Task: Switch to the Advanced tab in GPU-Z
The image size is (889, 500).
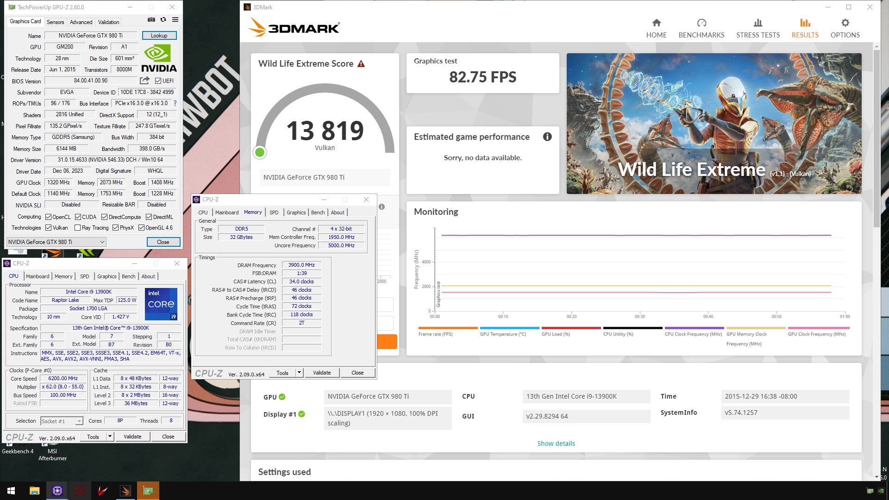Action: coord(81,22)
